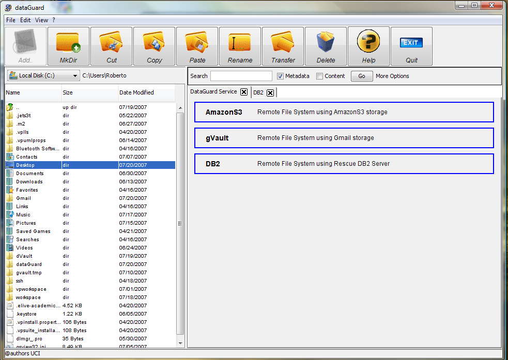Screen dimensions: 508x360
Task: Select the .vpinstall.propert... file row
Action: [x=90, y=322]
